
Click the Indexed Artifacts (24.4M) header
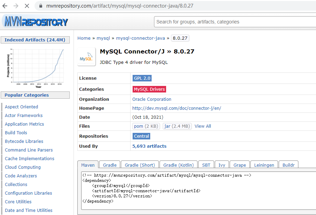[x=35, y=40]
